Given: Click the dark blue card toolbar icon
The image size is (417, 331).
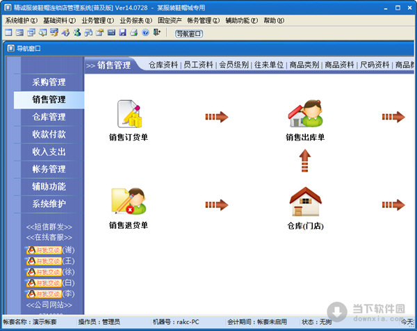Looking at the screenshot, I should (x=111, y=33).
